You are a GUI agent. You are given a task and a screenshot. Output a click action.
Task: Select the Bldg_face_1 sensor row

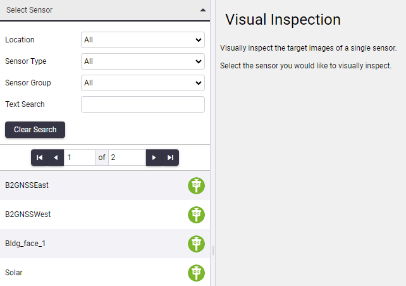(x=105, y=244)
